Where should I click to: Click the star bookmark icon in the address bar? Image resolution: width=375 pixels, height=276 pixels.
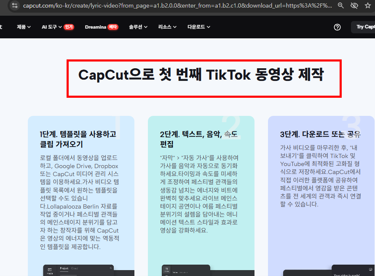pos(367,6)
